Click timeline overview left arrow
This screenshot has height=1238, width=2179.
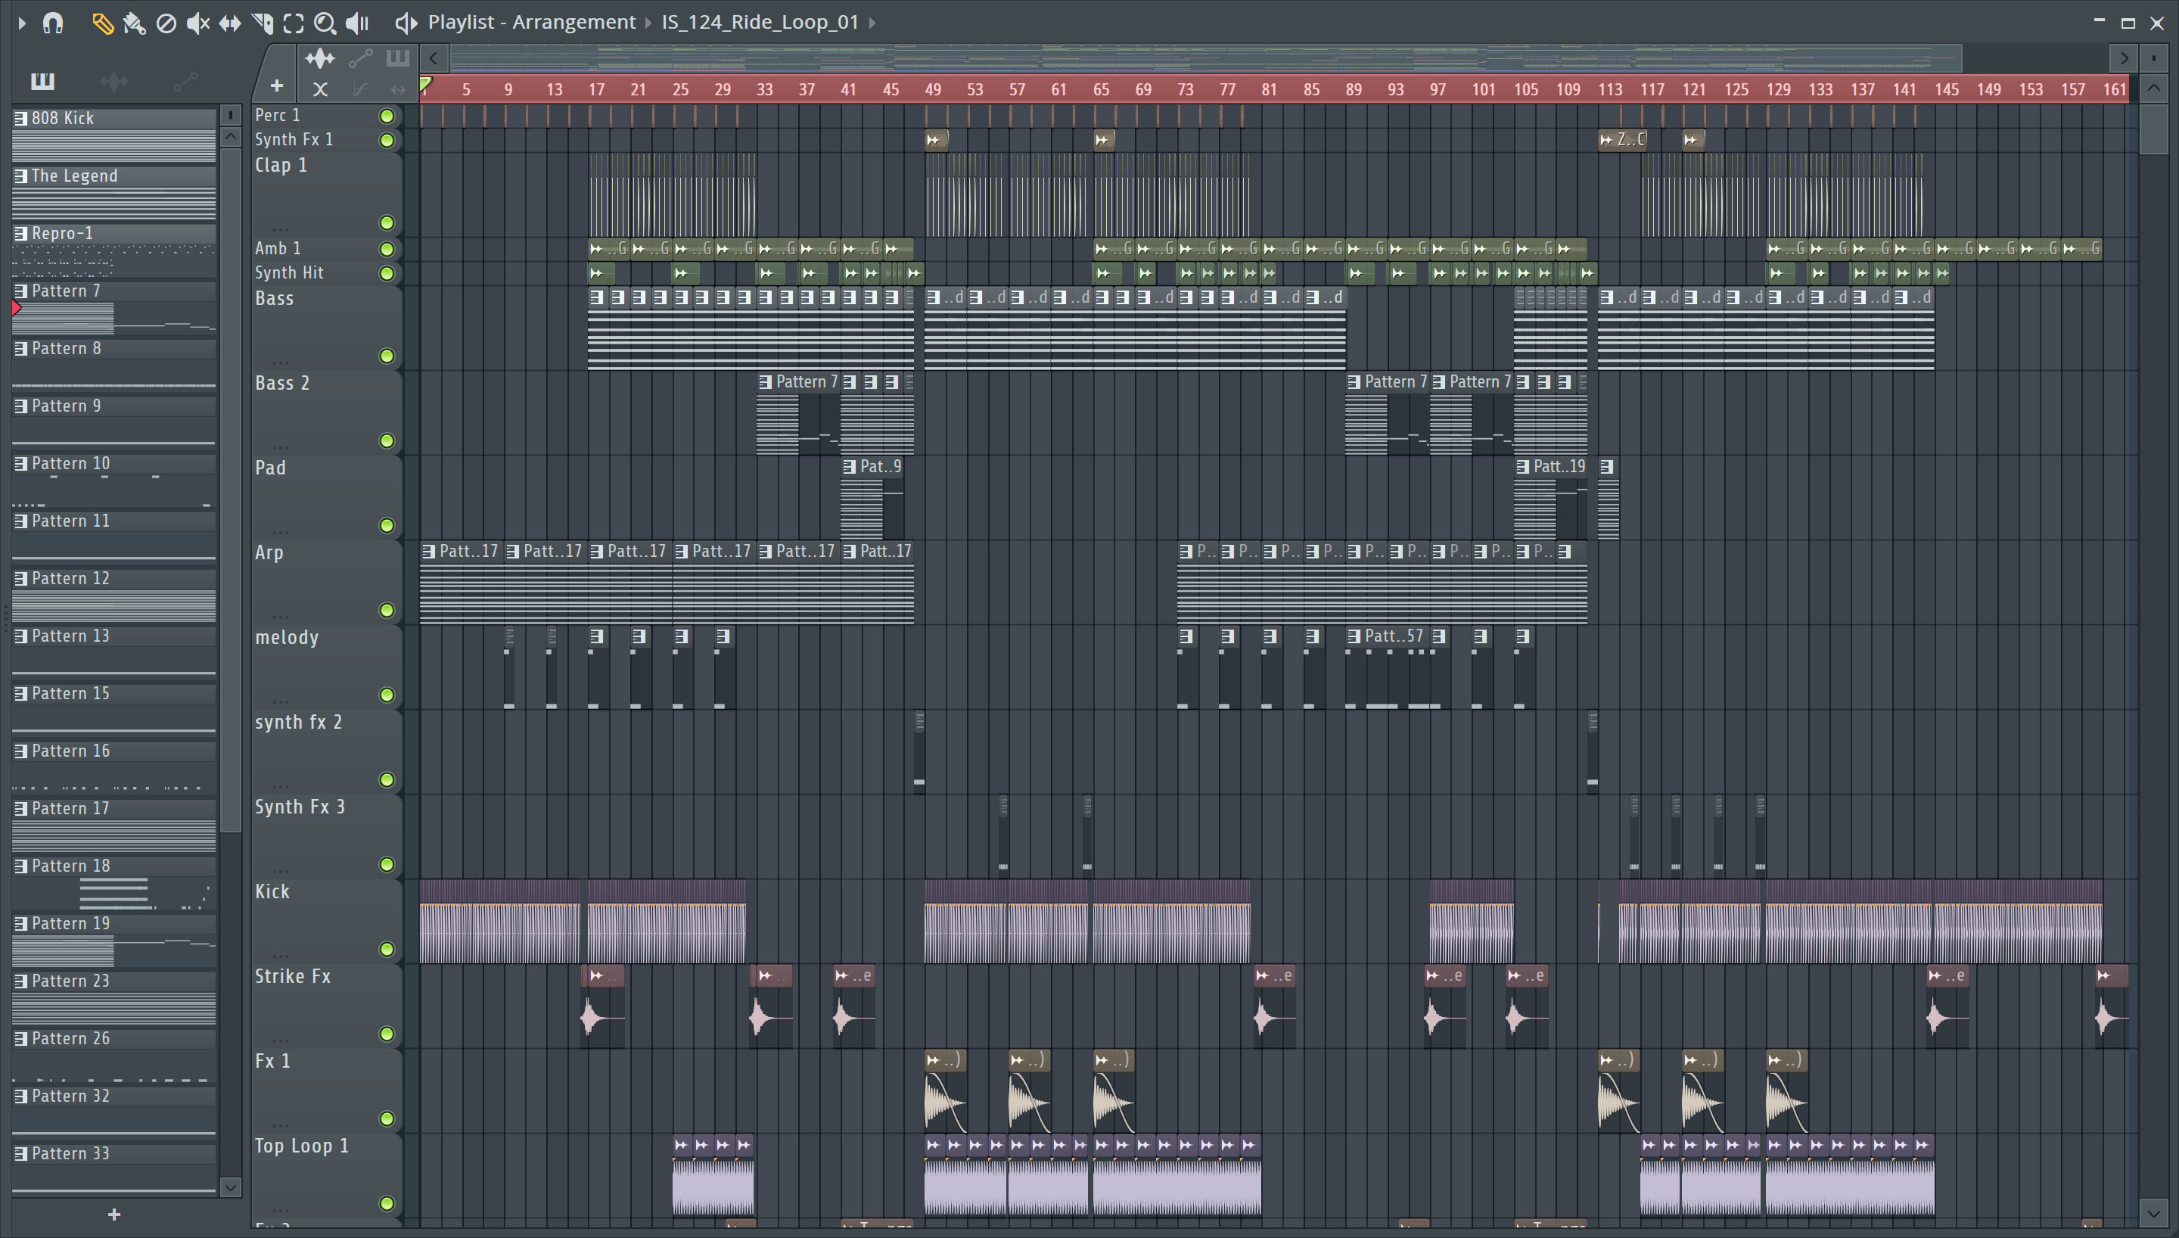434,58
